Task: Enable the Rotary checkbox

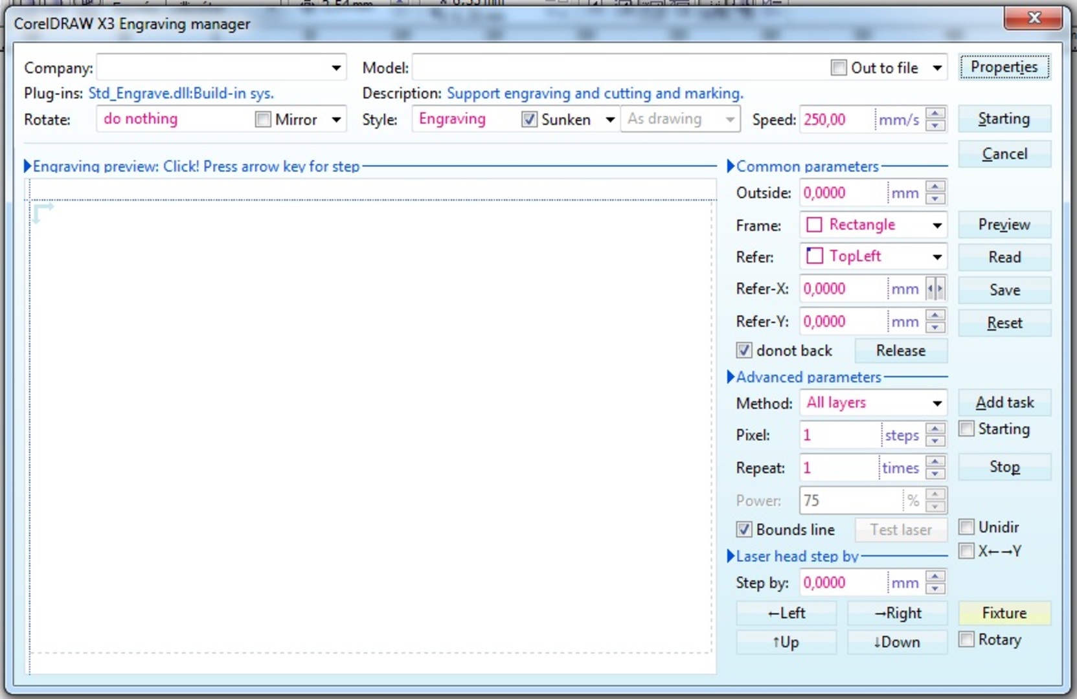Action: 966,639
